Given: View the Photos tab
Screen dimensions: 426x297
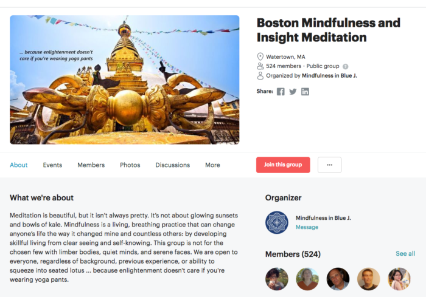Looking at the screenshot, I should point(130,165).
